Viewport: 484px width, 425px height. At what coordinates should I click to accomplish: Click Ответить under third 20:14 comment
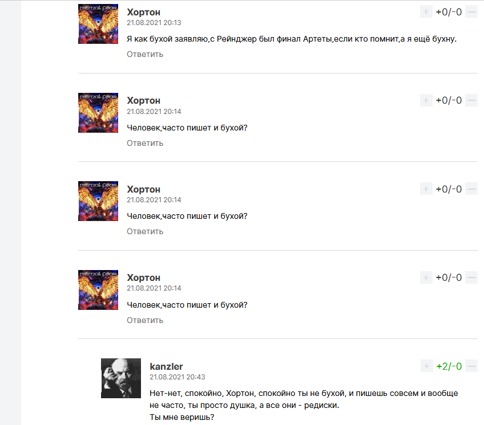pos(145,320)
